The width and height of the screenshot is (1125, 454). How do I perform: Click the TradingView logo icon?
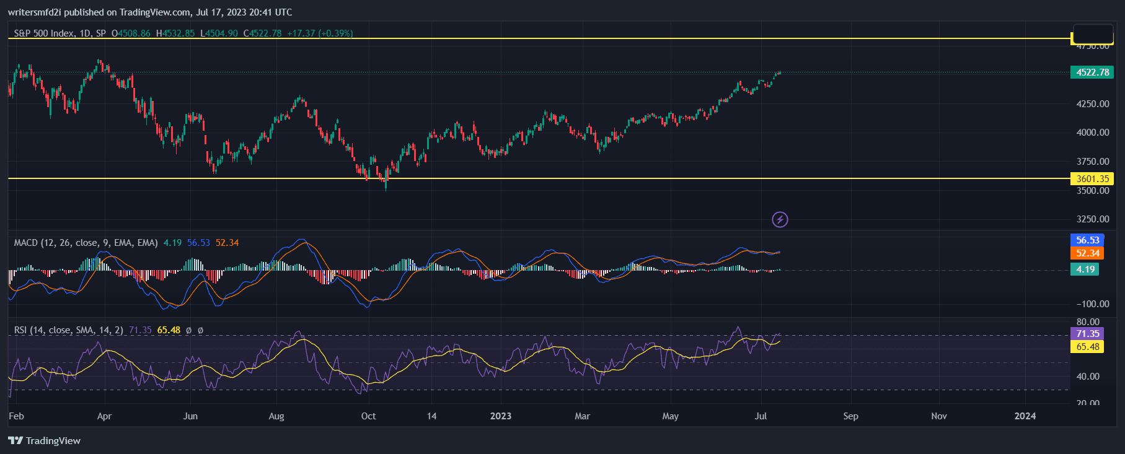click(15, 440)
